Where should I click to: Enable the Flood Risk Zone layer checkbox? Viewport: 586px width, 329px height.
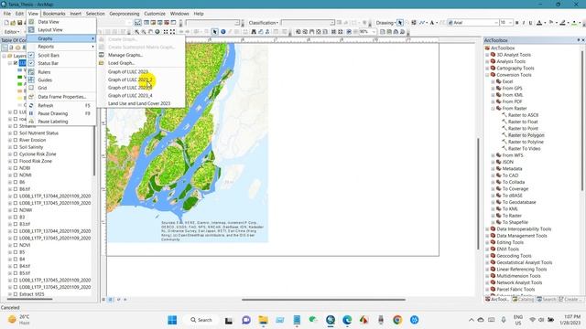[16, 161]
